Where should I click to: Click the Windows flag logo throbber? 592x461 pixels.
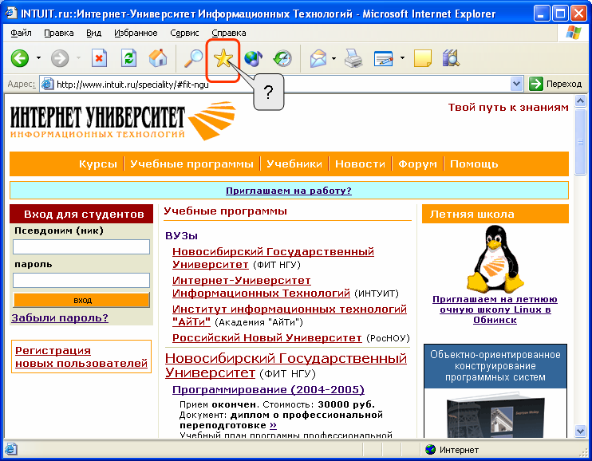[574, 33]
